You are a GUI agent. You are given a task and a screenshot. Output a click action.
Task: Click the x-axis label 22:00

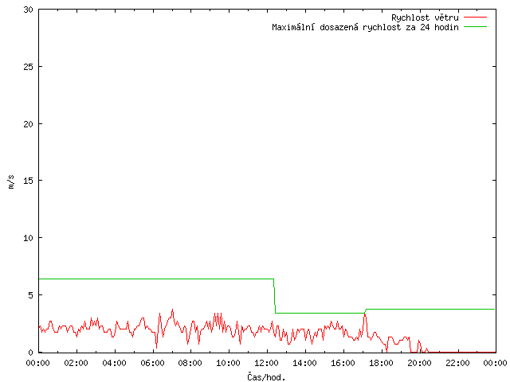click(x=457, y=363)
